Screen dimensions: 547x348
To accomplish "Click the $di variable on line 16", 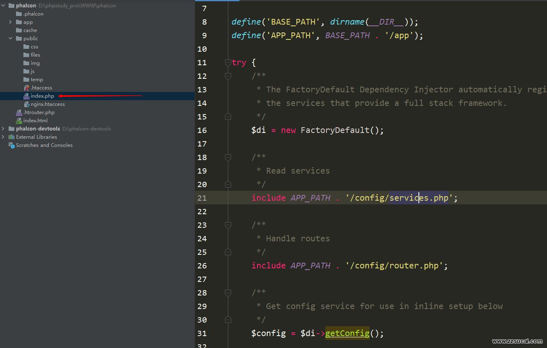I will pyautogui.click(x=259, y=130).
